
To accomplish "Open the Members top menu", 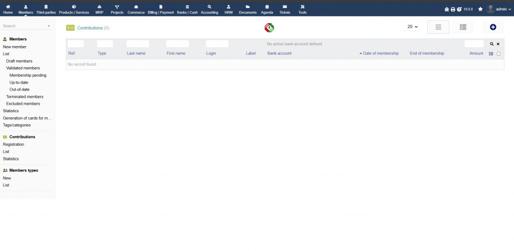I will [x=26, y=10].
